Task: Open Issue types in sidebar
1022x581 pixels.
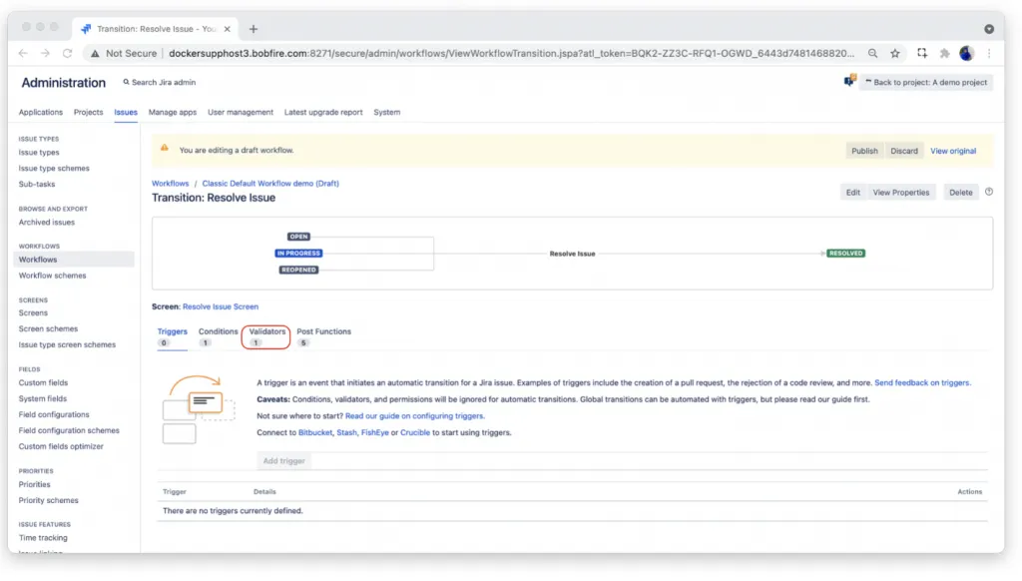Action: (39, 152)
